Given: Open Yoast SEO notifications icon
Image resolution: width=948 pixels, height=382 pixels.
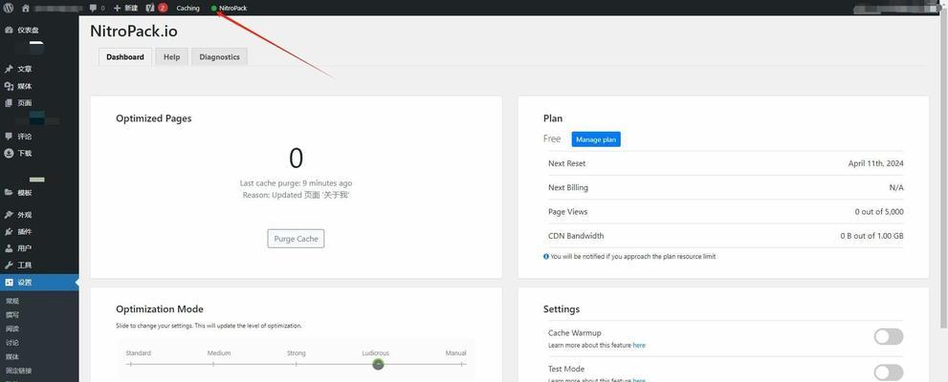Looking at the screenshot, I should tap(150, 8).
